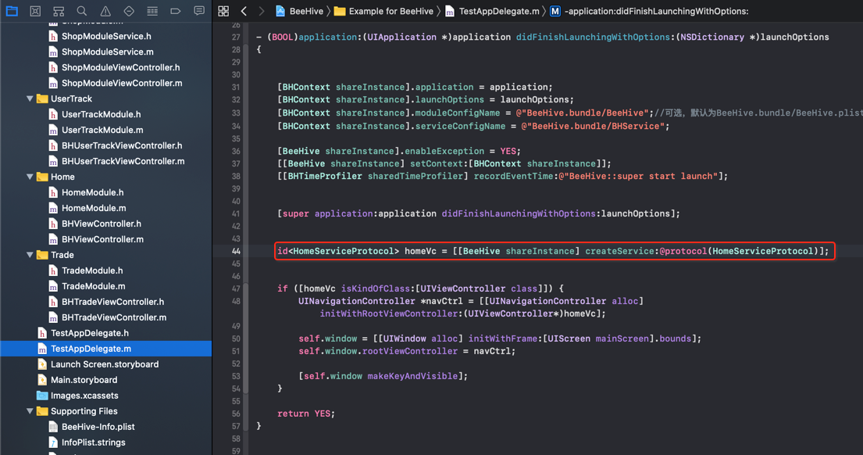Image resolution: width=863 pixels, height=455 pixels.
Task: Click the didFinishLaunchingWithOptions method in jump bar
Action: click(x=650, y=11)
